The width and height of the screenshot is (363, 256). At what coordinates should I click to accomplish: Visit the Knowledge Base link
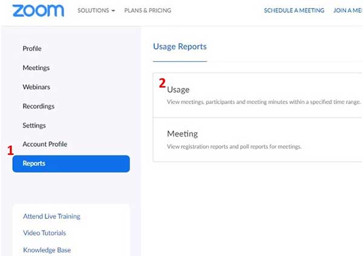pos(47,249)
